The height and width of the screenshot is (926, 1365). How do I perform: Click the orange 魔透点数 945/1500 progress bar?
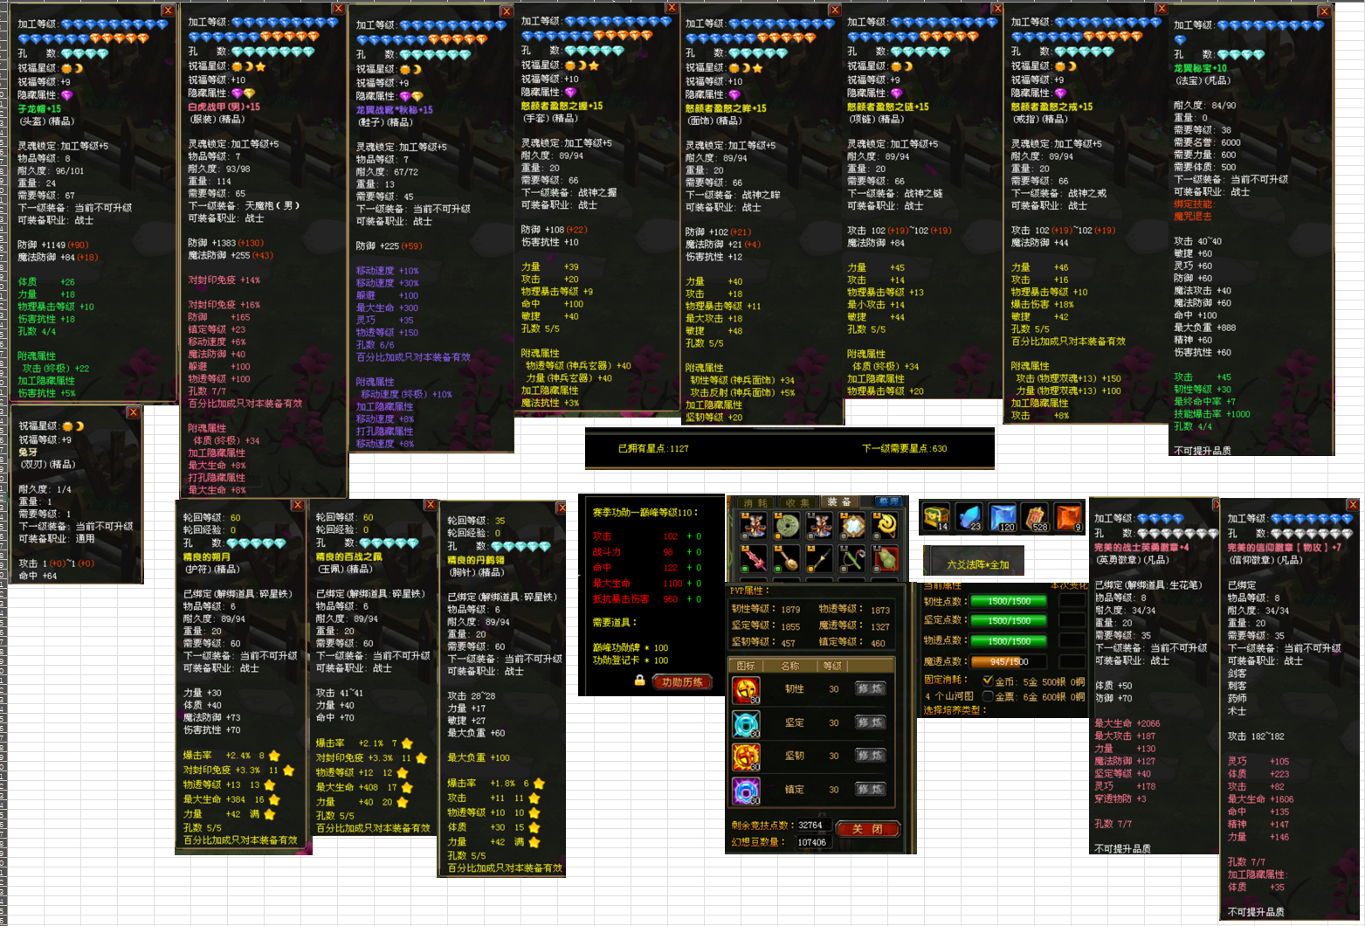(x=1009, y=661)
